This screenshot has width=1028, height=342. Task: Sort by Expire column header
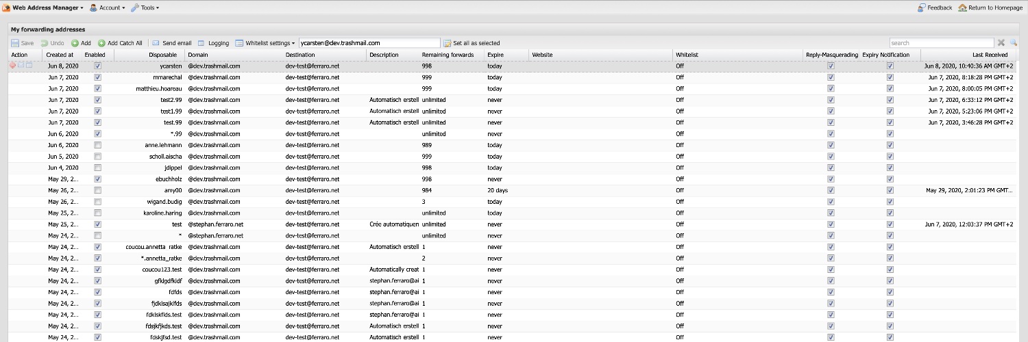click(506, 55)
